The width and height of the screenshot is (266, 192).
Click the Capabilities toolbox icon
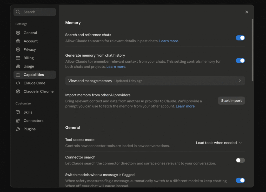pyautogui.click(x=18, y=75)
